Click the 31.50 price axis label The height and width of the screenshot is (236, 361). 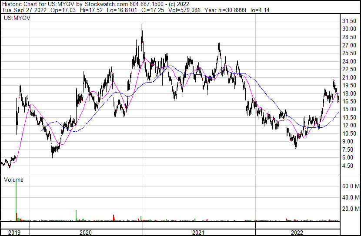(350, 21)
